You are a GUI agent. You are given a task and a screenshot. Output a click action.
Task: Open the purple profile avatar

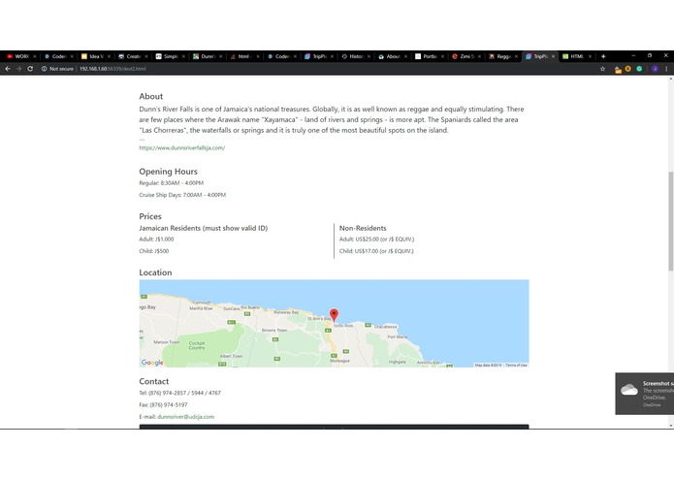[x=655, y=69]
